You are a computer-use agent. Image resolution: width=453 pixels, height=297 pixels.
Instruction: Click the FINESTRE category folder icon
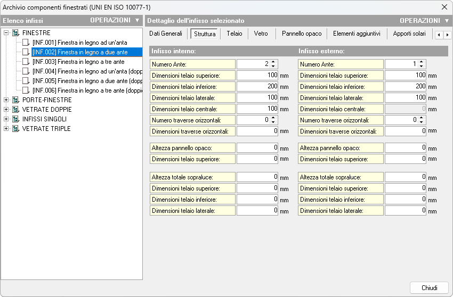[15, 33]
